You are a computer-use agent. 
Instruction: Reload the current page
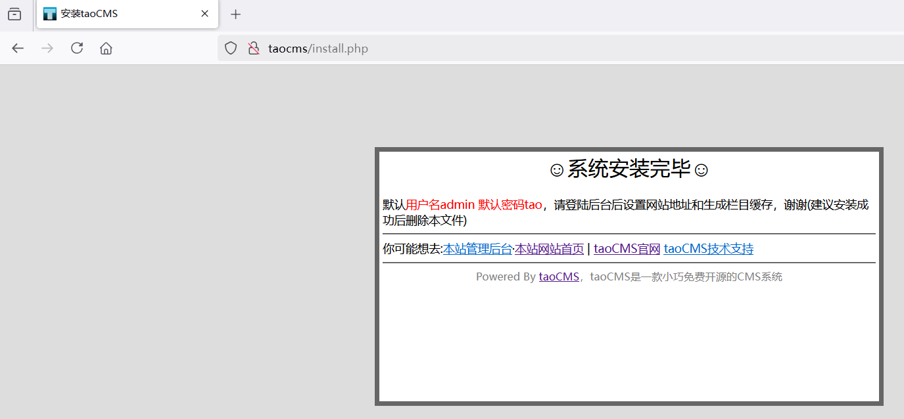coord(77,48)
